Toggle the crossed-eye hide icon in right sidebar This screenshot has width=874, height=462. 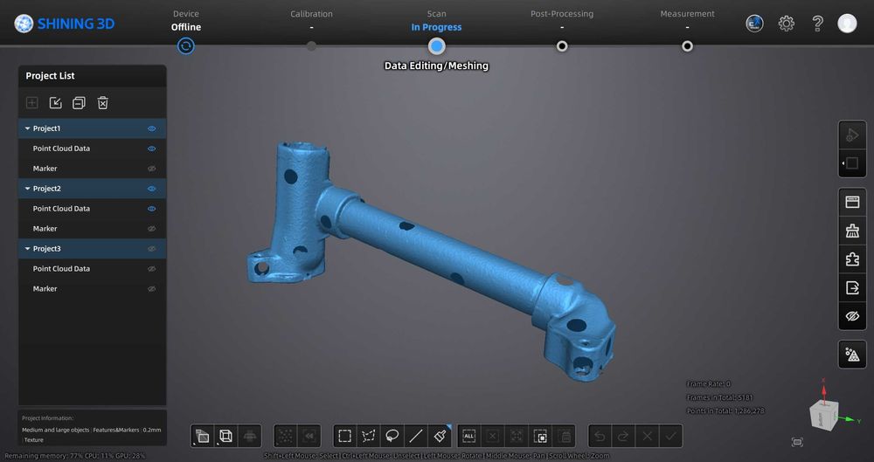coord(852,316)
